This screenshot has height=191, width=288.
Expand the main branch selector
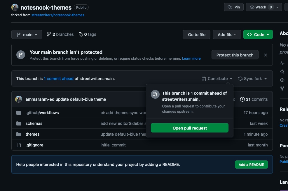coord(27,35)
